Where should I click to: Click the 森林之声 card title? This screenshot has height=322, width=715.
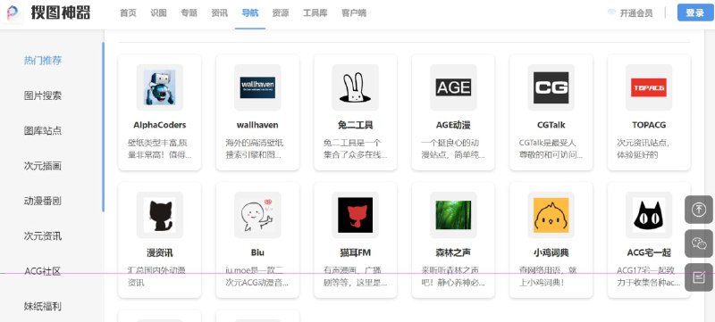[x=453, y=252]
